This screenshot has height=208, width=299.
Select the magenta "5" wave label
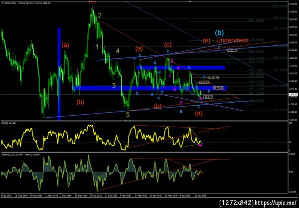[181, 103]
